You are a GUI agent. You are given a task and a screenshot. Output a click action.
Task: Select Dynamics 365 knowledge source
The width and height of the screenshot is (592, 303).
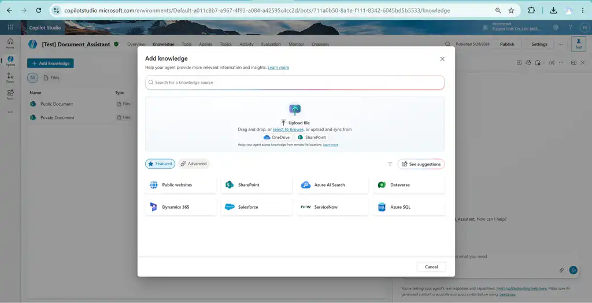tap(181, 207)
